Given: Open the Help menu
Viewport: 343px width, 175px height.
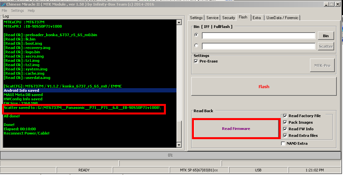Looking at the screenshot, I should pyautogui.click(x=31, y=11).
